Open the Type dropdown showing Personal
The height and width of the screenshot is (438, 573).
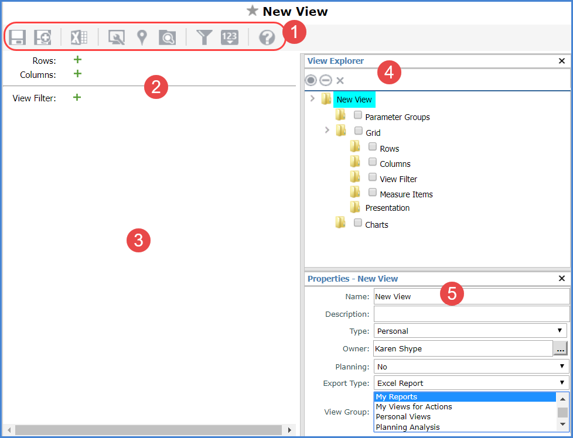470,331
